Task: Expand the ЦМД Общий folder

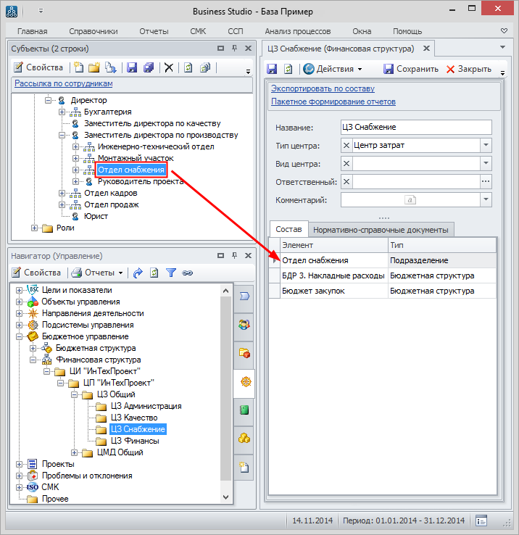Action: coord(74,453)
